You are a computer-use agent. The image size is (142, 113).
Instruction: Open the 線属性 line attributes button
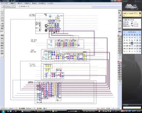pos(120,31)
